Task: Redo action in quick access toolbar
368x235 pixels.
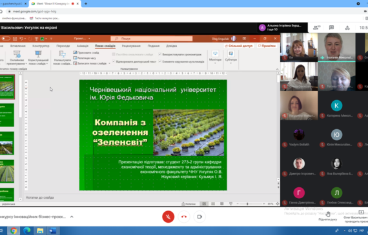Action: tap(30, 39)
